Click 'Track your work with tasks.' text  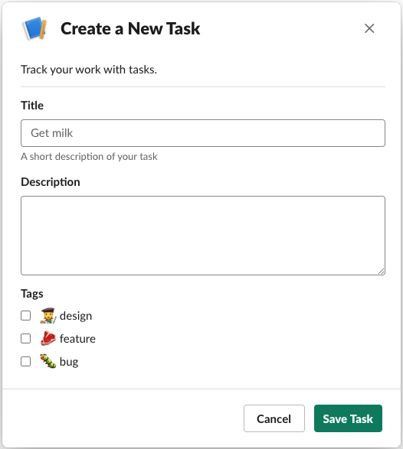(x=89, y=70)
